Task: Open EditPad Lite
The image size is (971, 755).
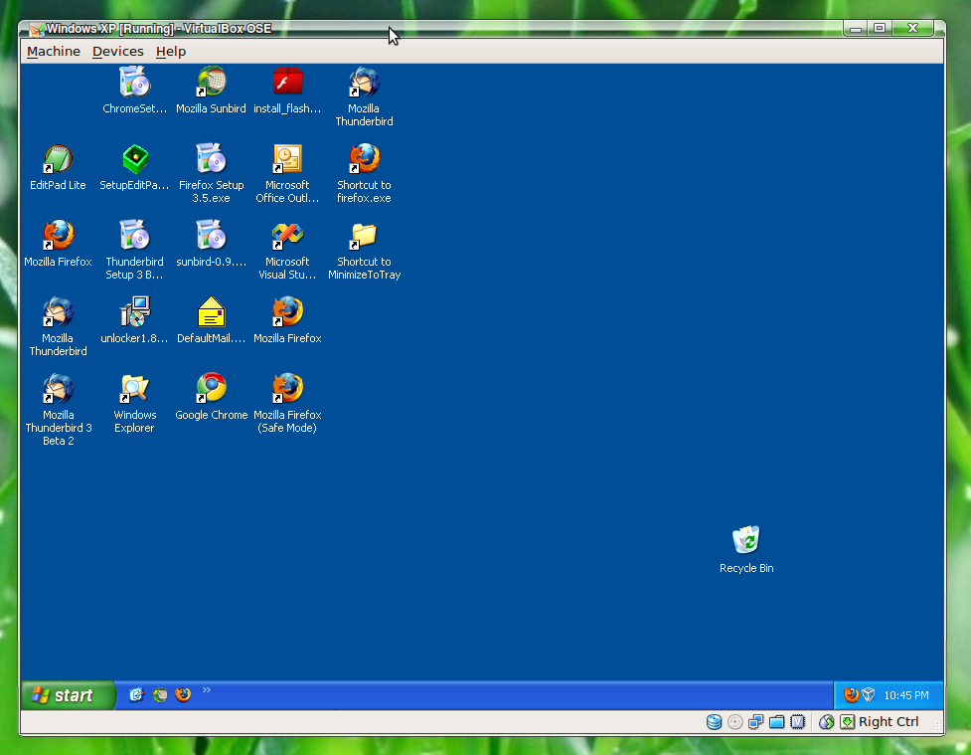Action: [58, 159]
